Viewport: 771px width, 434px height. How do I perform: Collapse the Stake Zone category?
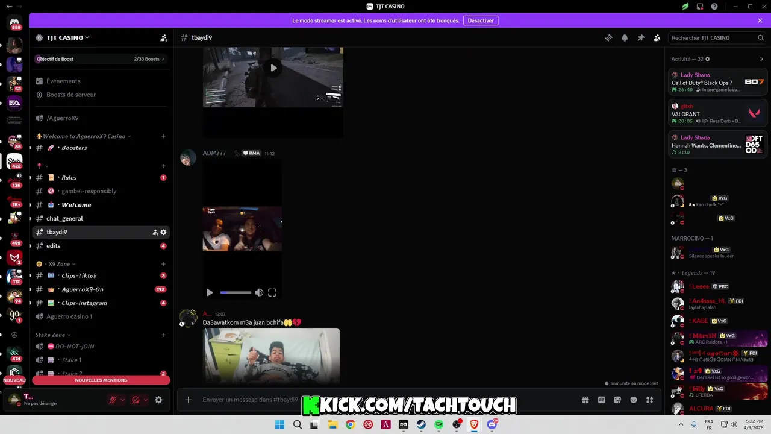[x=53, y=335]
